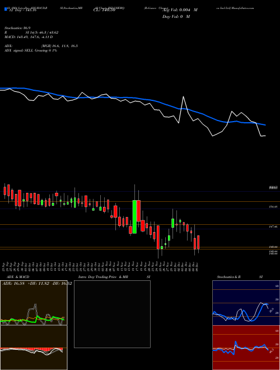This screenshot has width=280, height=370.
Task: Select the '12 Day = 145.16' legend text
Action: coord(22,10)
